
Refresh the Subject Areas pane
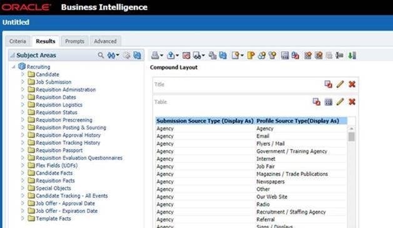tap(137, 55)
